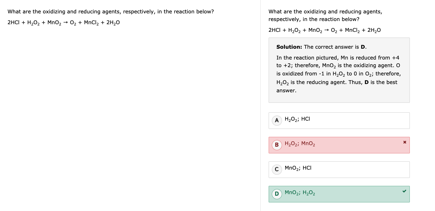This screenshot has width=435, height=211.
Task: Click the circular C badge
Action: 277,169
